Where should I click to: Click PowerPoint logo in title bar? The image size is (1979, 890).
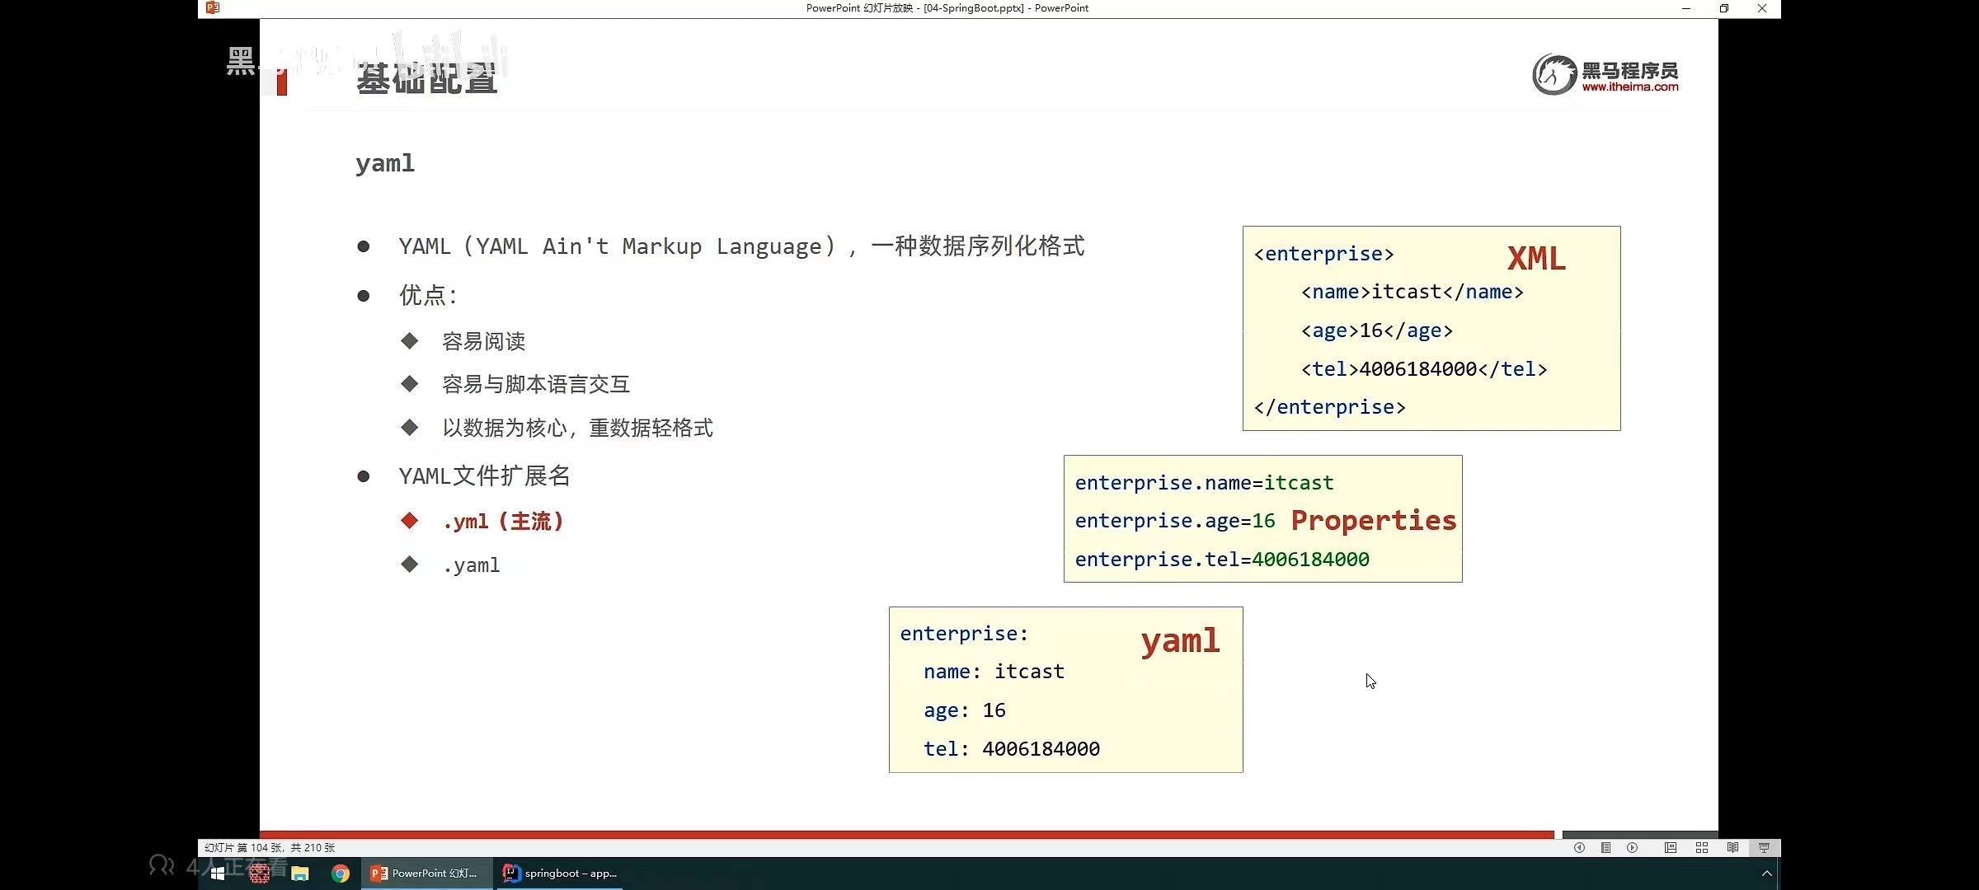(x=213, y=8)
